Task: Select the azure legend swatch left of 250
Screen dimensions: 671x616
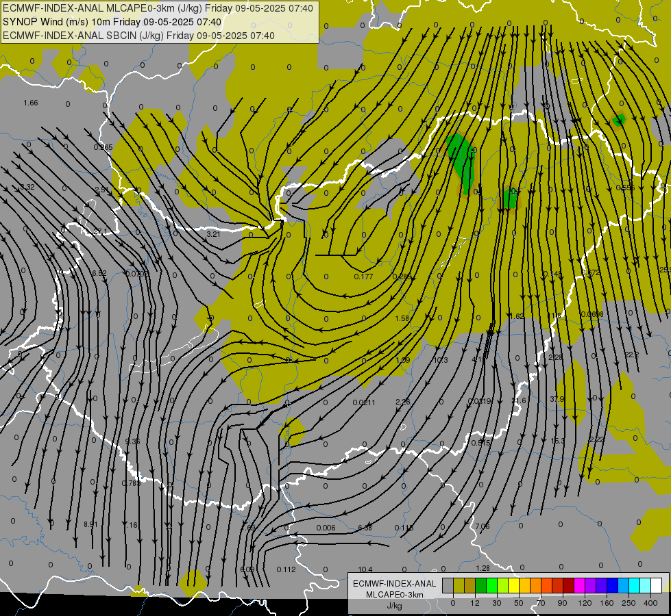Action: point(624,585)
